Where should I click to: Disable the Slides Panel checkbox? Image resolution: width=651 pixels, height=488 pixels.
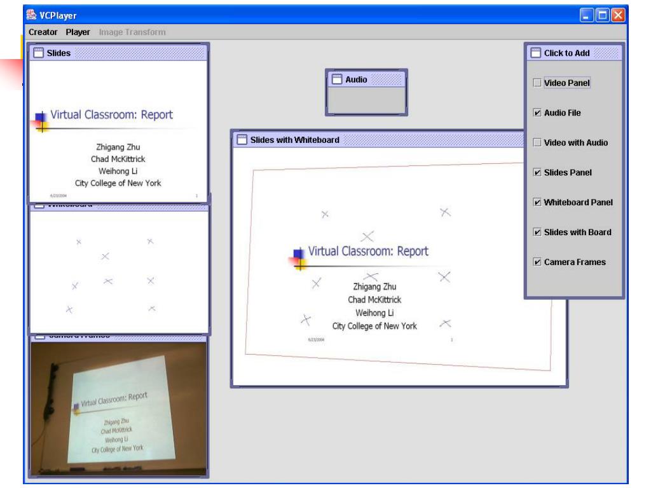(538, 170)
